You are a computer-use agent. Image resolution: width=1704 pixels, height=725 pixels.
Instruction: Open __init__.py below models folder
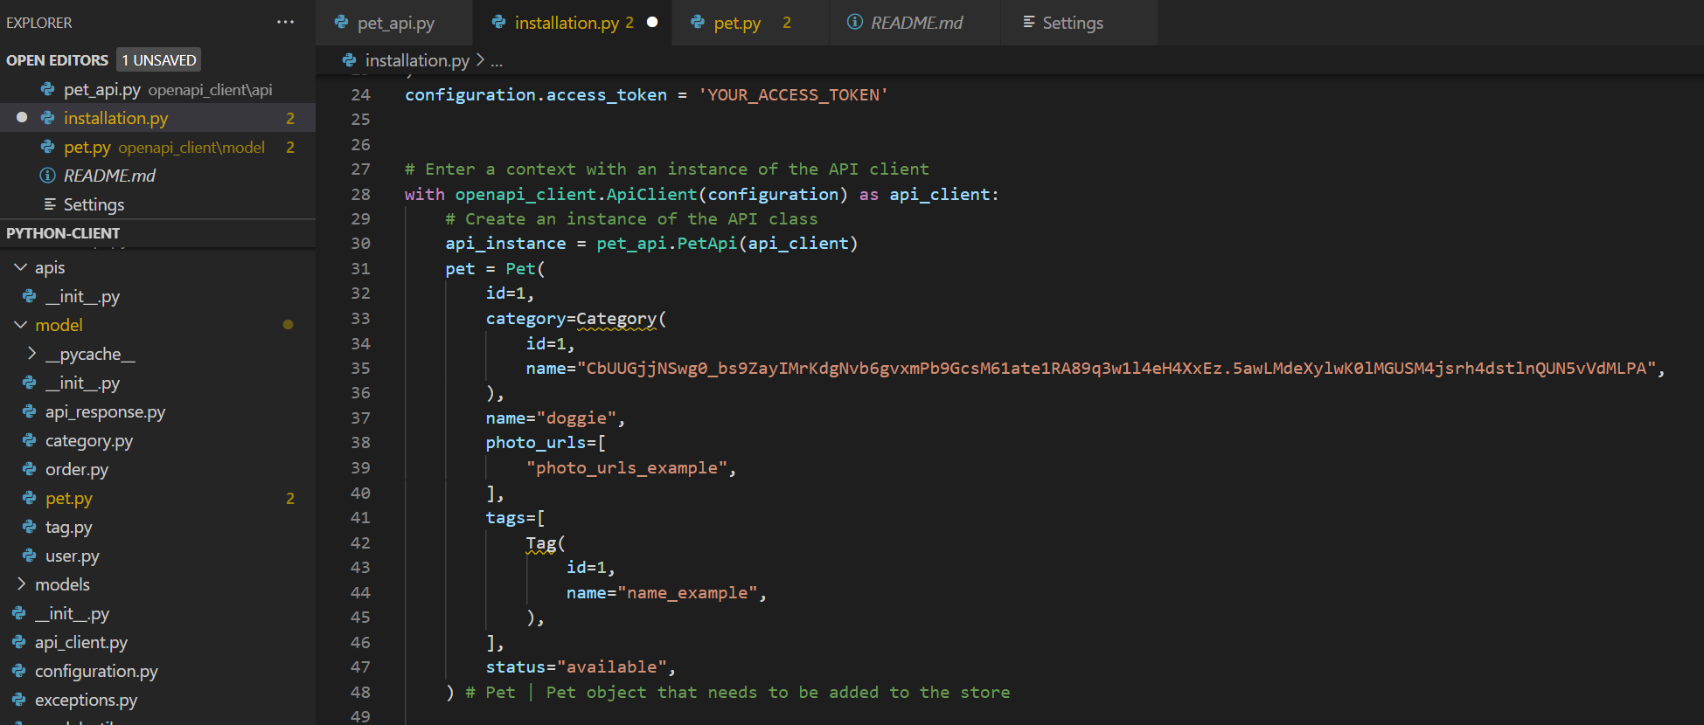[157, 613]
